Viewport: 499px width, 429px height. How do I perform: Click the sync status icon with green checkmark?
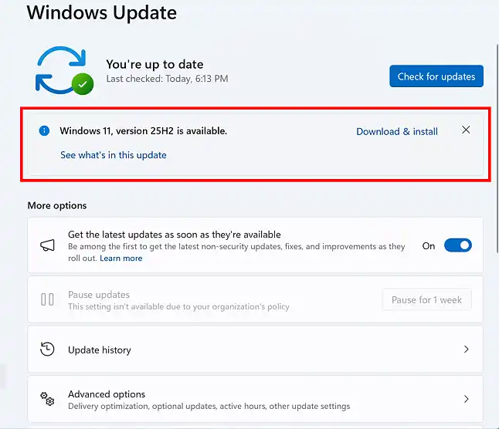[x=64, y=70]
